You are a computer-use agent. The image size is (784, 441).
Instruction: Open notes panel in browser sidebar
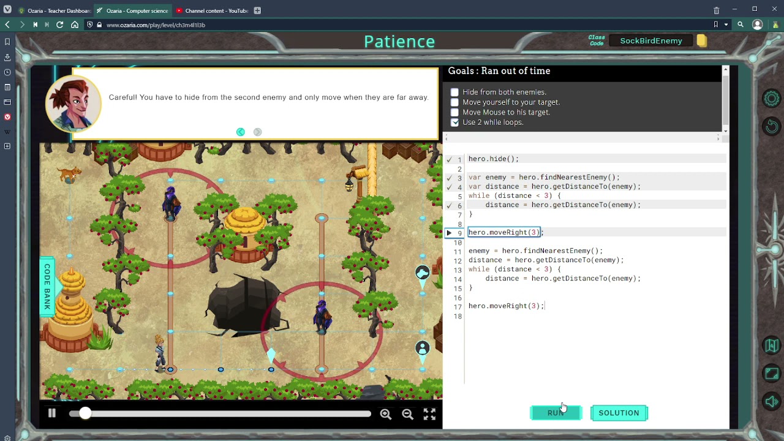7,87
